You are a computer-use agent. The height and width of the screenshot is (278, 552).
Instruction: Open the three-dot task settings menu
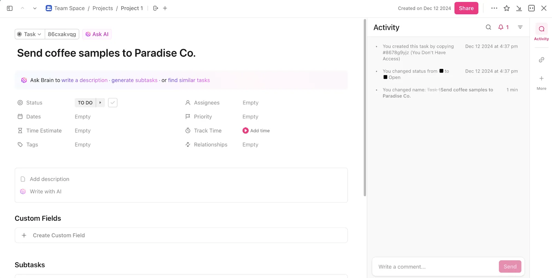[494, 8]
